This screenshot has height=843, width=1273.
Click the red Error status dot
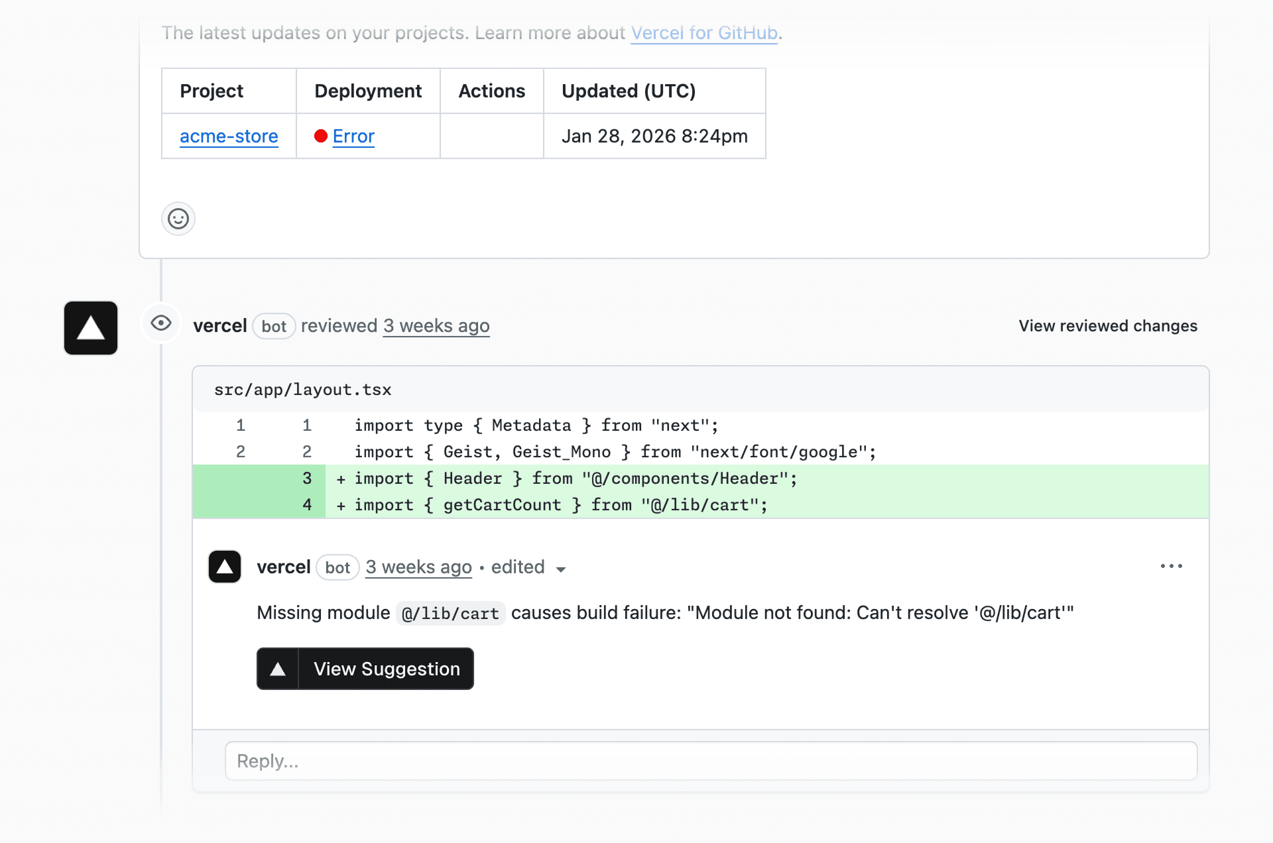[322, 136]
